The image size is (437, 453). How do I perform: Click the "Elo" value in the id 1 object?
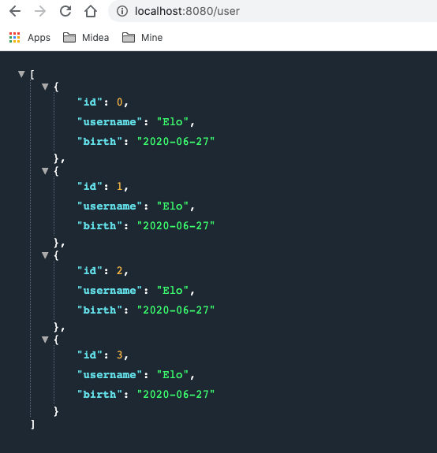click(173, 206)
